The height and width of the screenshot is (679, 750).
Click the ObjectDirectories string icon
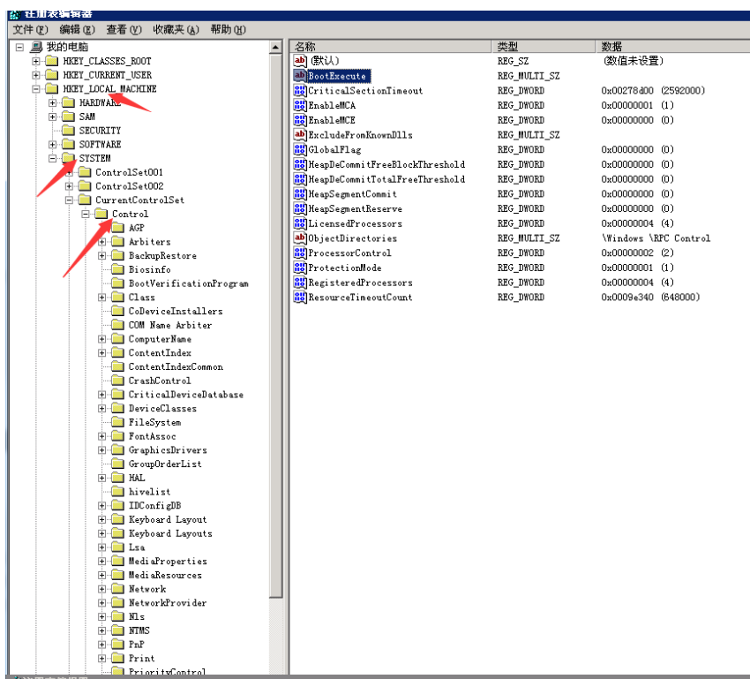pos(300,238)
